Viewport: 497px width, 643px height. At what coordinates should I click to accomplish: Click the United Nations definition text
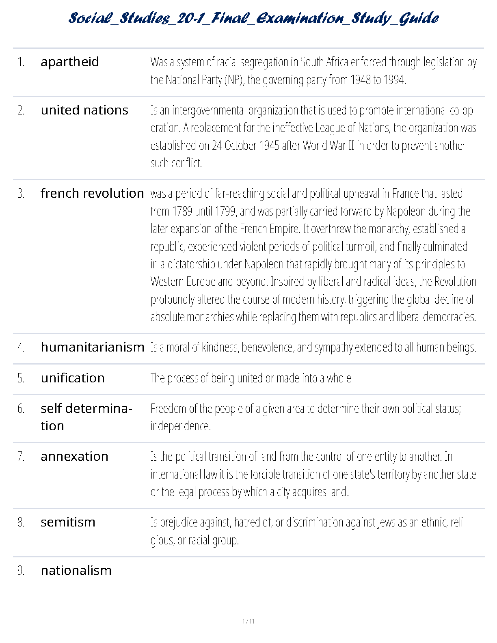point(313,136)
